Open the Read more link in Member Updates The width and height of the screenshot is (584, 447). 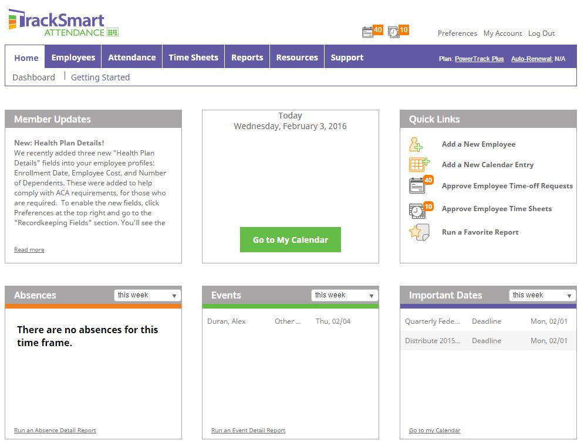pos(29,249)
